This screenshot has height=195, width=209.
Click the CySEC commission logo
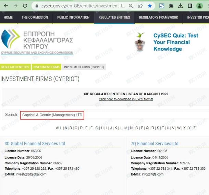pyautogui.click(x=37, y=42)
